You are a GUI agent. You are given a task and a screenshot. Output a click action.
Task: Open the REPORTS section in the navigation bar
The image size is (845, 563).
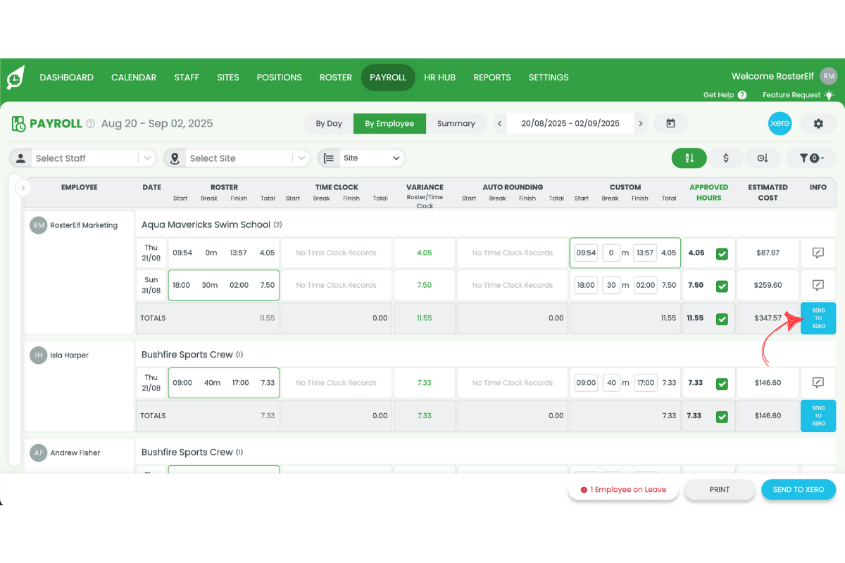[492, 77]
